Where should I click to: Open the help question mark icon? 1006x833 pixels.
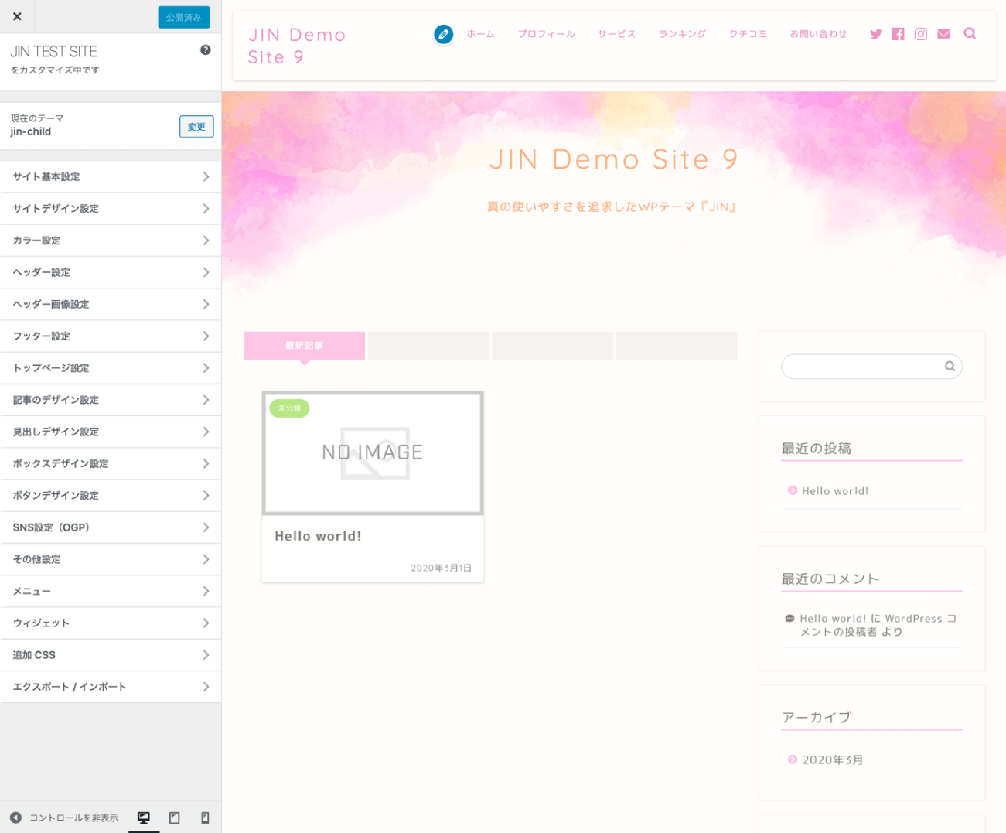coord(206,50)
